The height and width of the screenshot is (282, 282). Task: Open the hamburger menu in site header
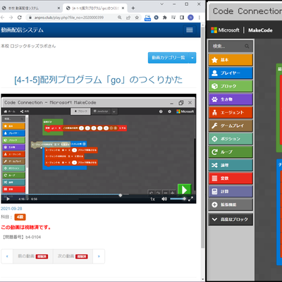tap(190, 30)
